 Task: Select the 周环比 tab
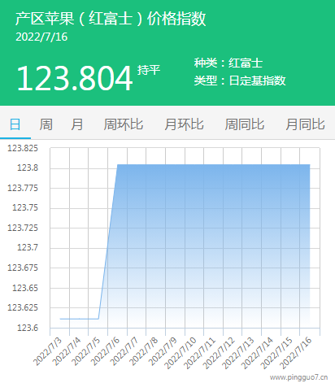point(124,124)
